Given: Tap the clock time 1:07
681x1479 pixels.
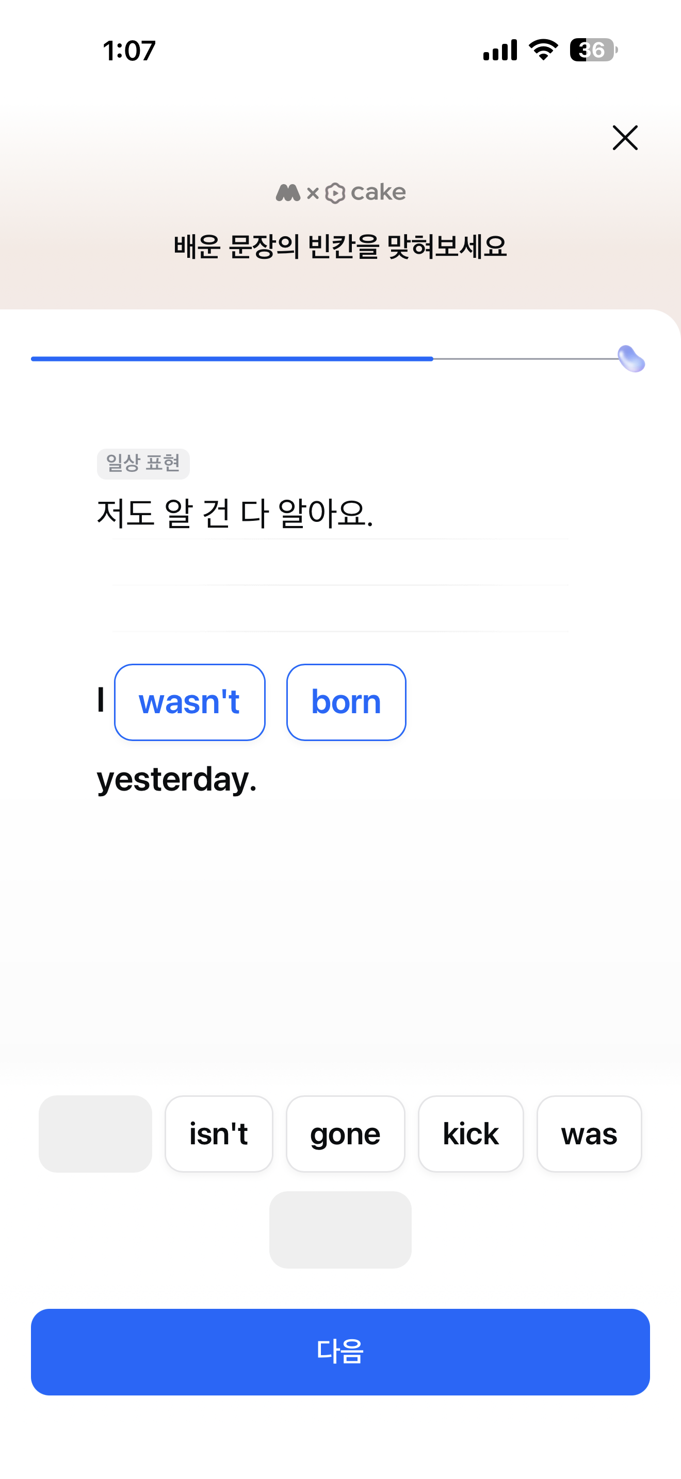Looking at the screenshot, I should [x=129, y=51].
